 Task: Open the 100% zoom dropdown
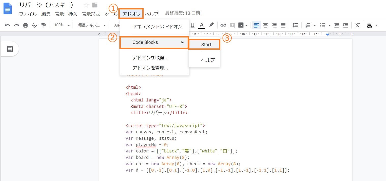click(62, 25)
